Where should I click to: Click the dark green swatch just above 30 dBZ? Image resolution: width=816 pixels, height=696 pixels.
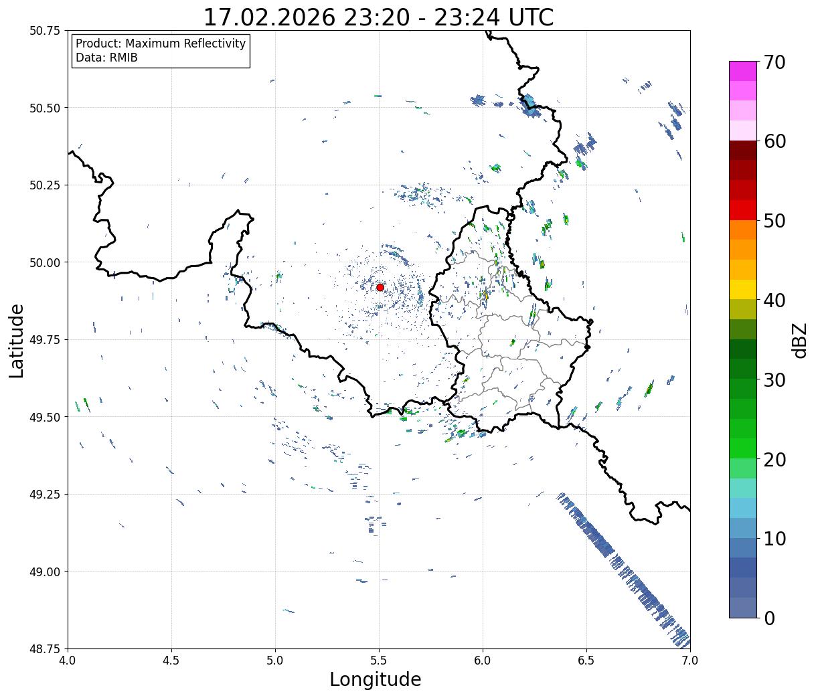(x=743, y=369)
